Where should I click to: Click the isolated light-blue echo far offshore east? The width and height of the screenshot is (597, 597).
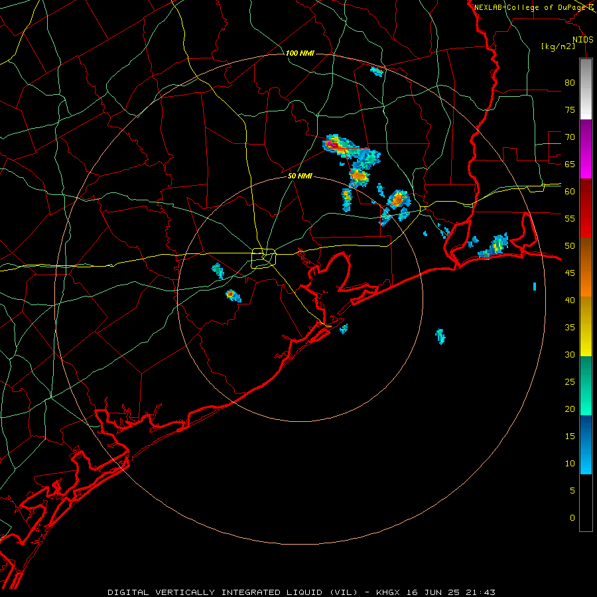coord(535,287)
